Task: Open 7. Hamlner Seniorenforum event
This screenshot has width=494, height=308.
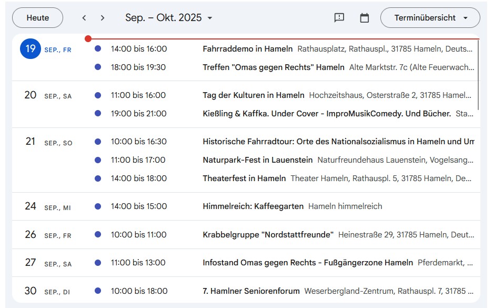Action: [251, 291]
